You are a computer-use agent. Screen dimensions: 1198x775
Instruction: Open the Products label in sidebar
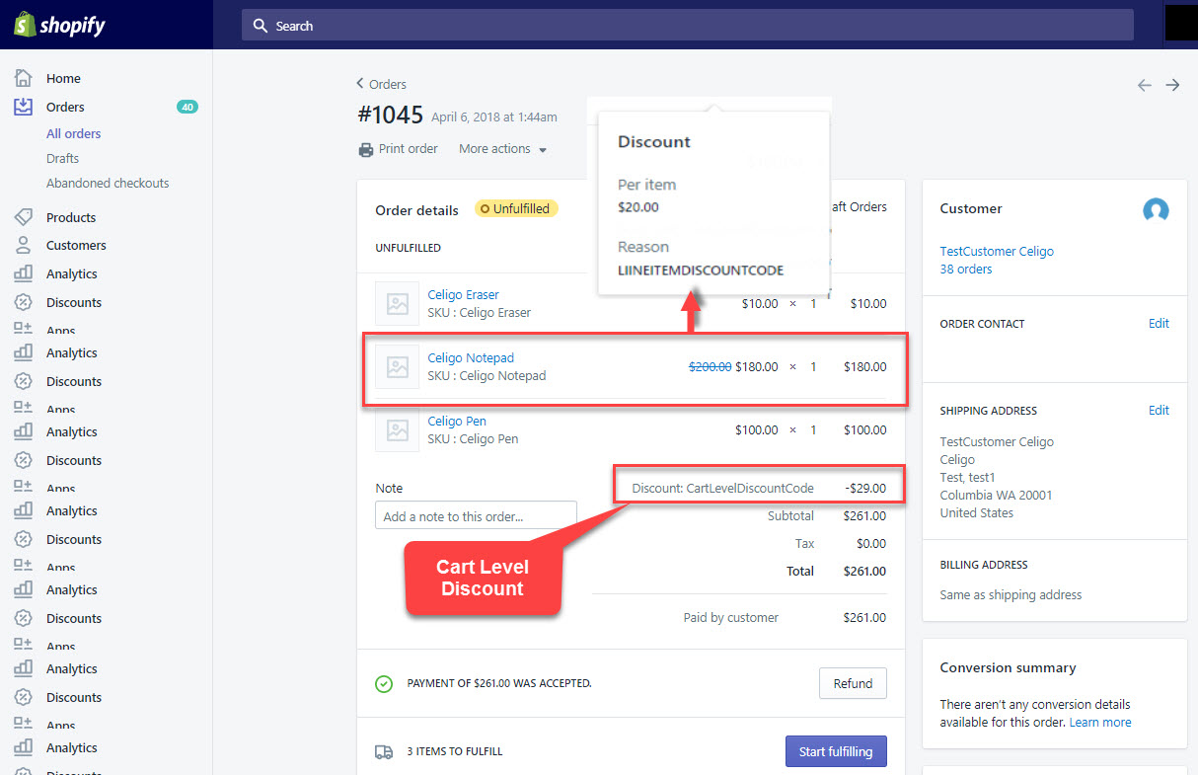pos(71,217)
